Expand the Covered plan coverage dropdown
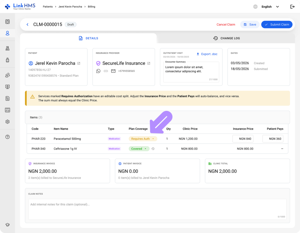Image resolution: width=300 pixels, height=233 pixels. [139, 149]
